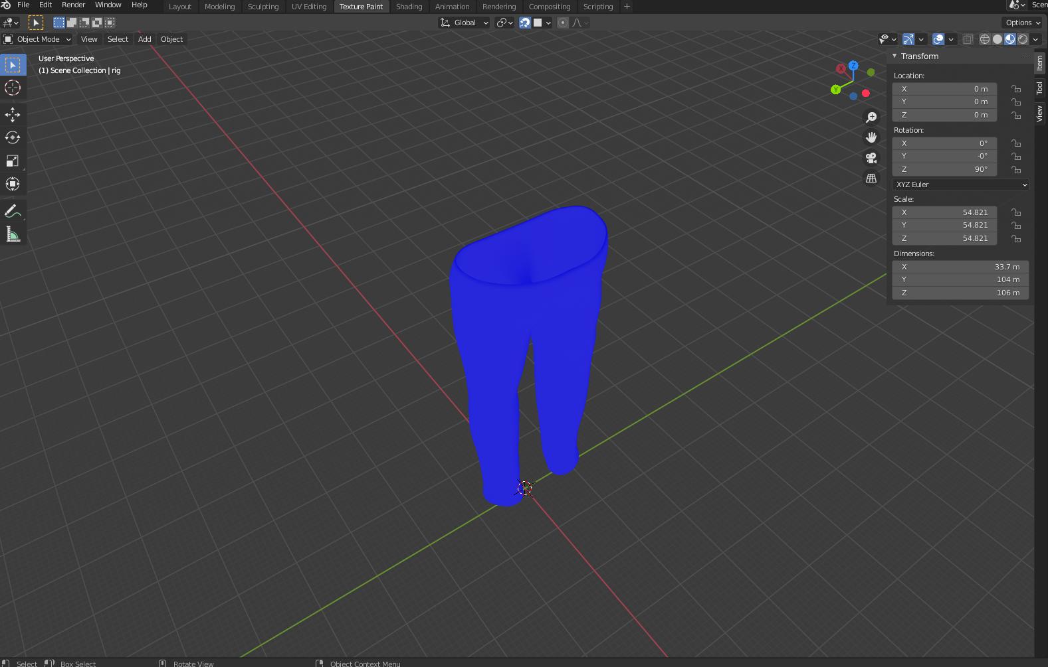Click the Move view hand icon

pyautogui.click(x=871, y=137)
